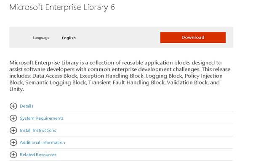Expand the Install Instructions section label
This screenshot has width=253, height=168.
[38, 131]
